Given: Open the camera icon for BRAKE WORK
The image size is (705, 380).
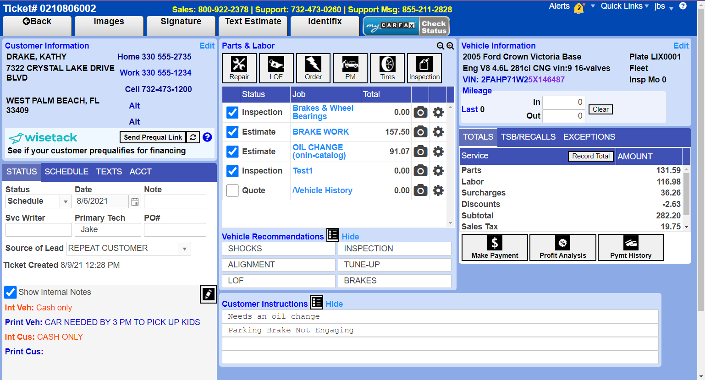Looking at the screenshot, I should pyautogui.click(x=420, y=132).
